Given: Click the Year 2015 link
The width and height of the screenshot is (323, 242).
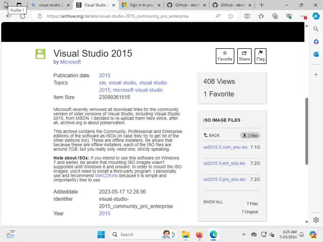Looking at the screenshot, I should click(105, 213).
